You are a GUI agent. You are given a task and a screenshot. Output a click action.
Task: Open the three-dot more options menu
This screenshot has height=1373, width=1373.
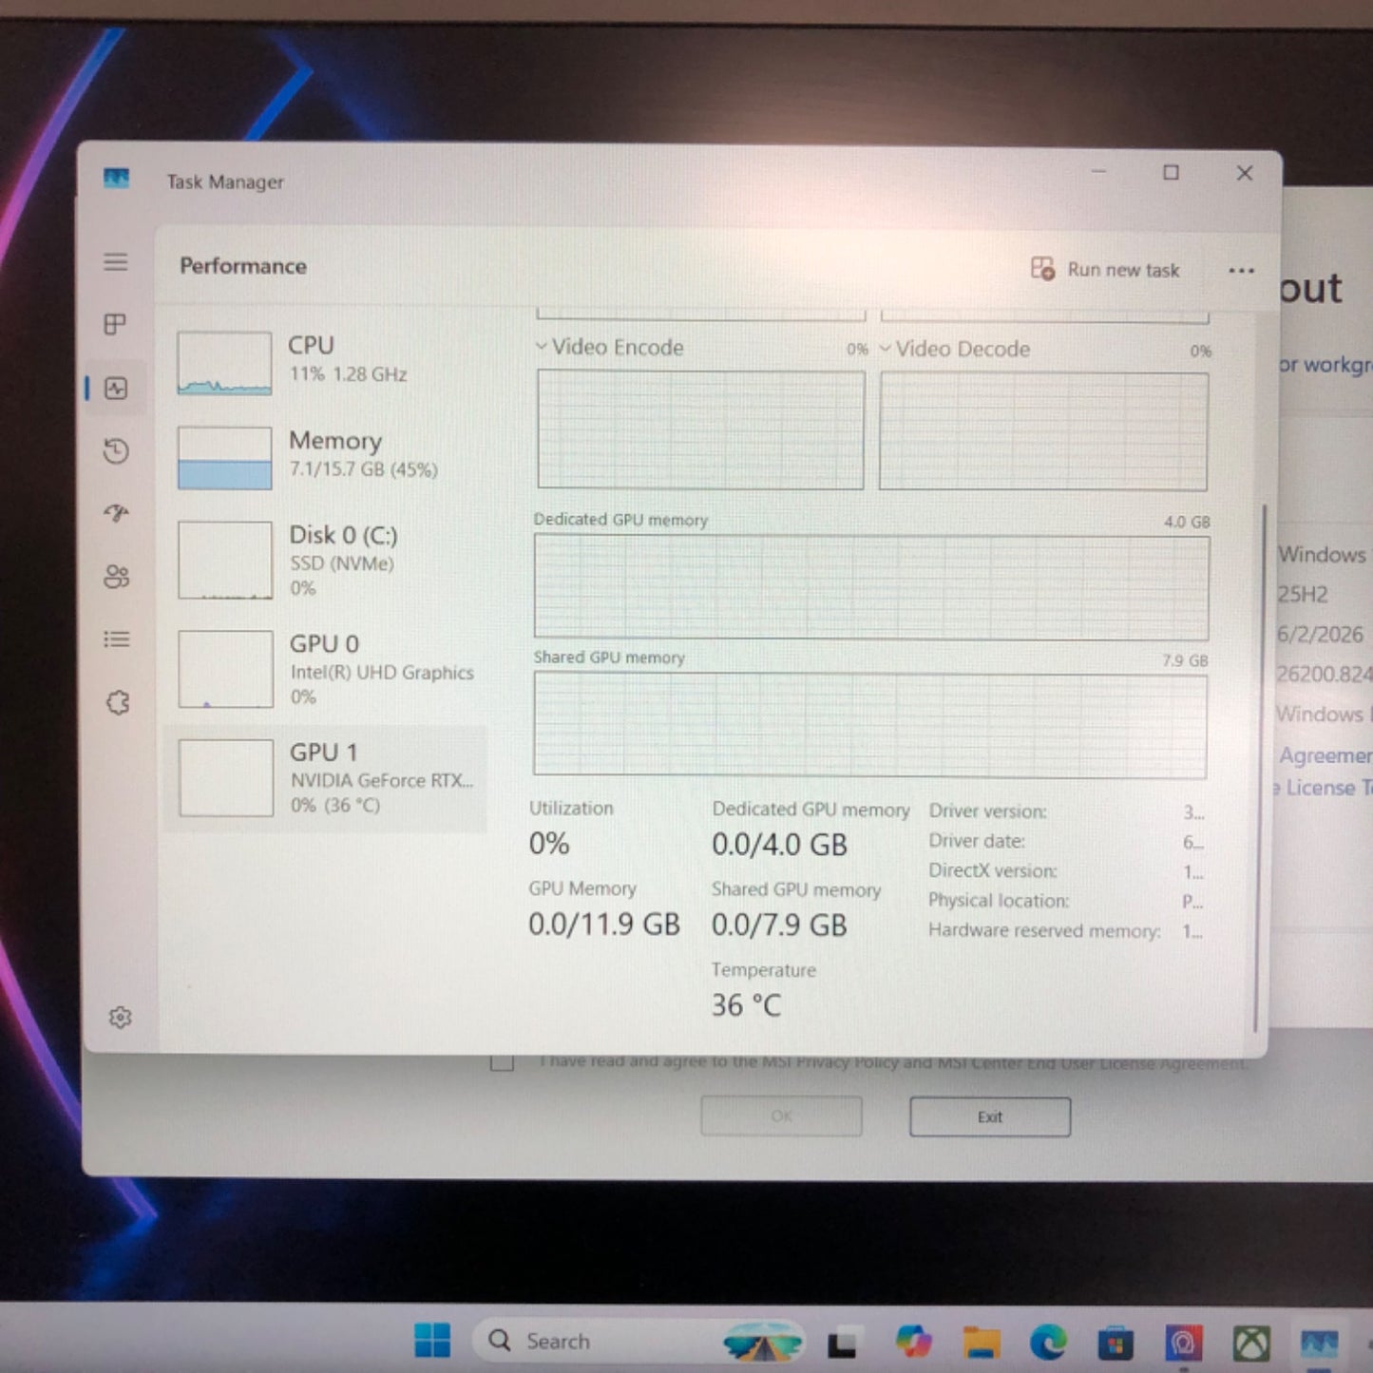pos(1241,271)
